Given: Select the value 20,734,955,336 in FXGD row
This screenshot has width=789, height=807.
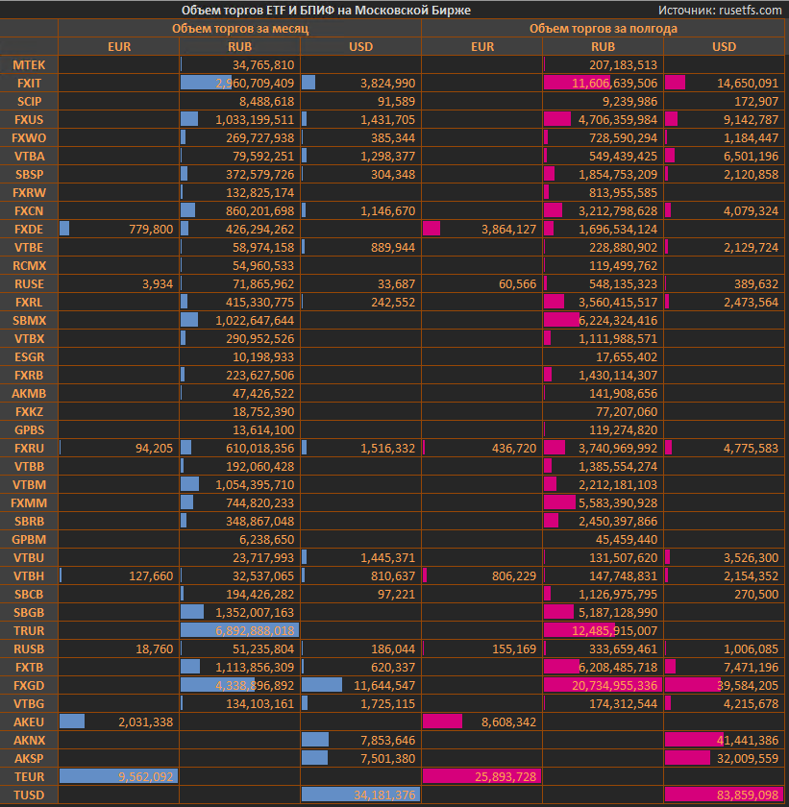Looking at the screenshot, I should coord(614,686).
